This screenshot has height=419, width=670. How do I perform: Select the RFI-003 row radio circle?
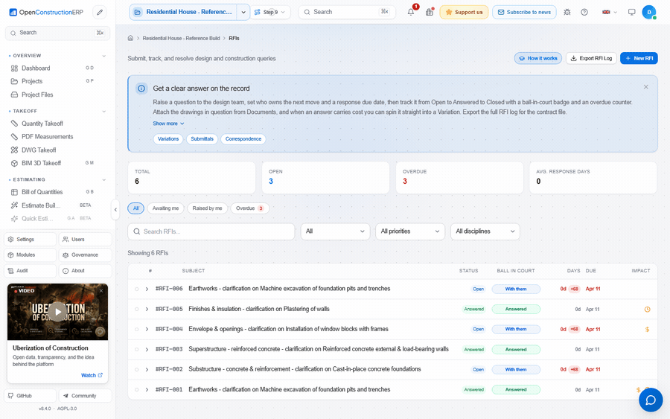(x=137, y=349)
